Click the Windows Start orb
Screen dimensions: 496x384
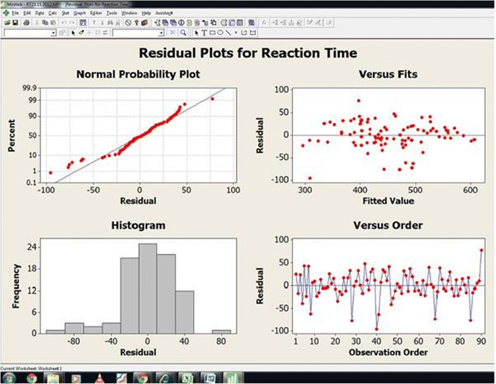pos(9,378)
